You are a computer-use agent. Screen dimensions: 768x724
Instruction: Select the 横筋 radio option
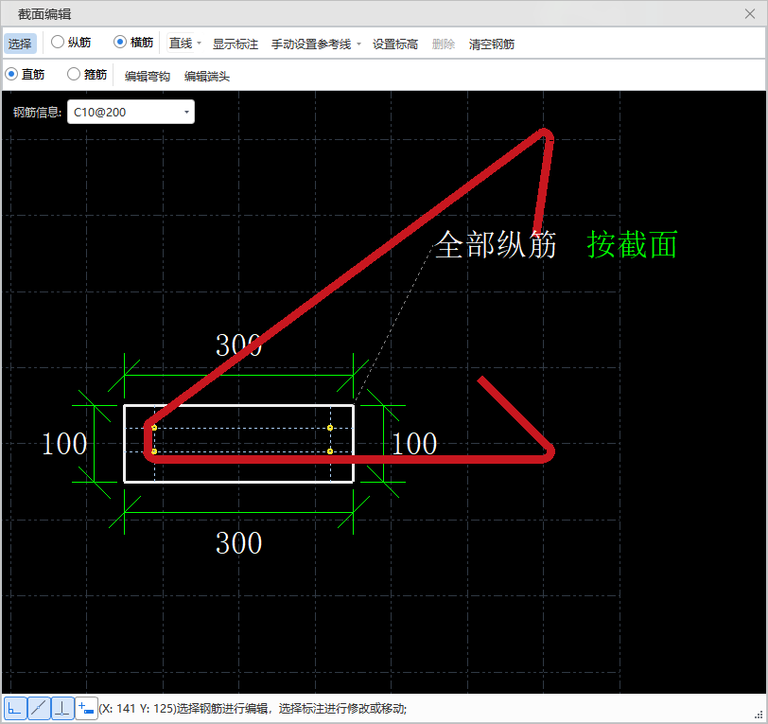[133, 43]
